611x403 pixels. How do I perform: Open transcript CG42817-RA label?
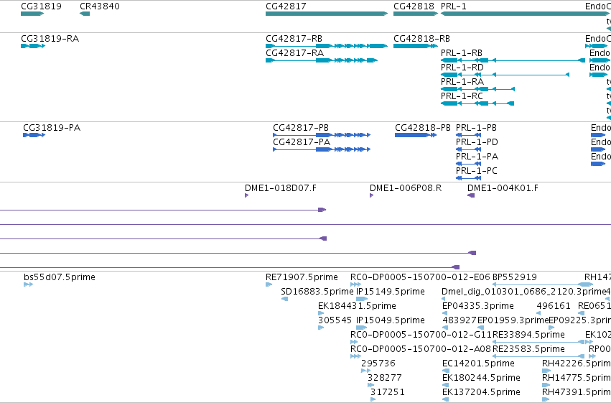tap(294, 53)
